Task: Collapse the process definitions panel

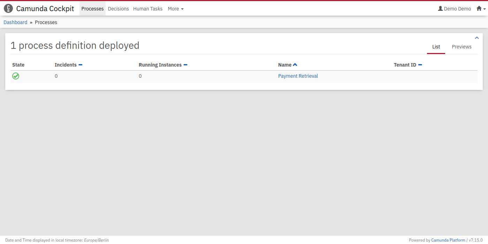Action: coord(477,38)
